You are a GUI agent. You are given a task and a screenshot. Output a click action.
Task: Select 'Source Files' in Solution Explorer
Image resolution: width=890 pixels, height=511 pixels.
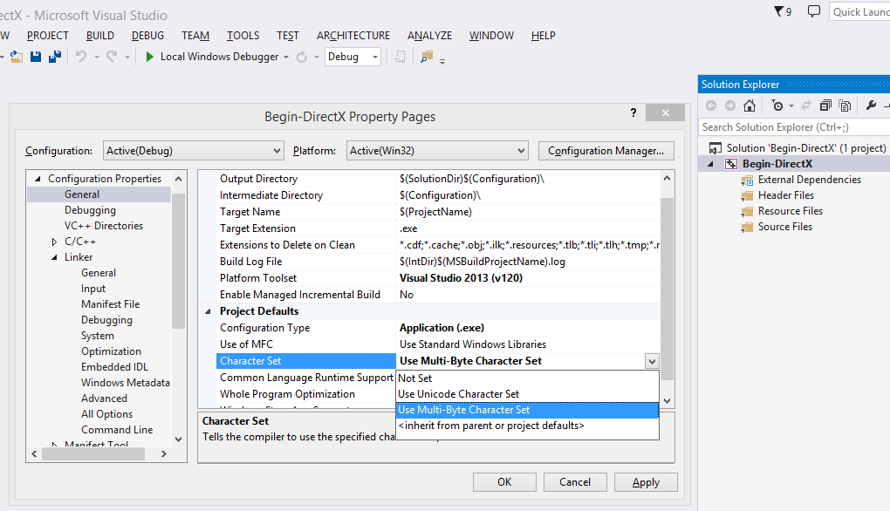[785, 227]
